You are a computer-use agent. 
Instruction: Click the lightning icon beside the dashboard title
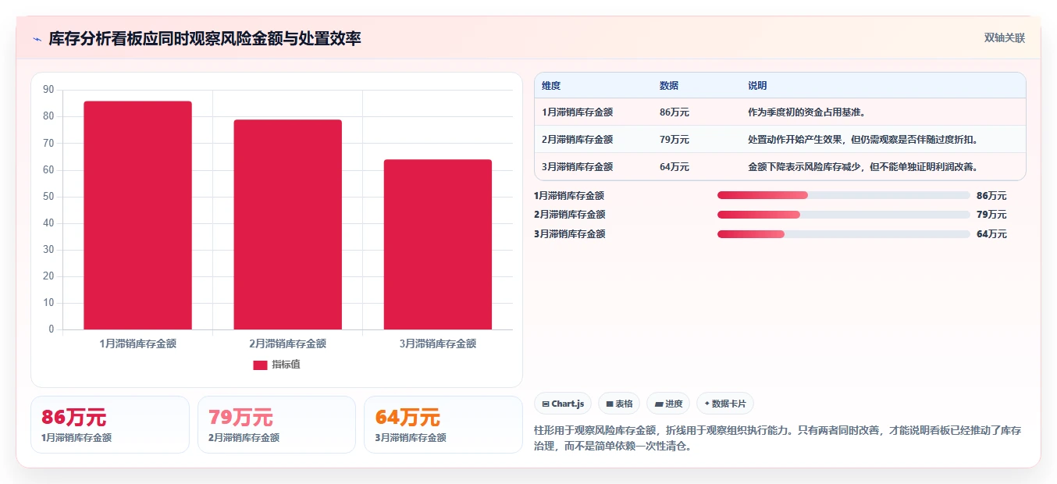(37, 38)
